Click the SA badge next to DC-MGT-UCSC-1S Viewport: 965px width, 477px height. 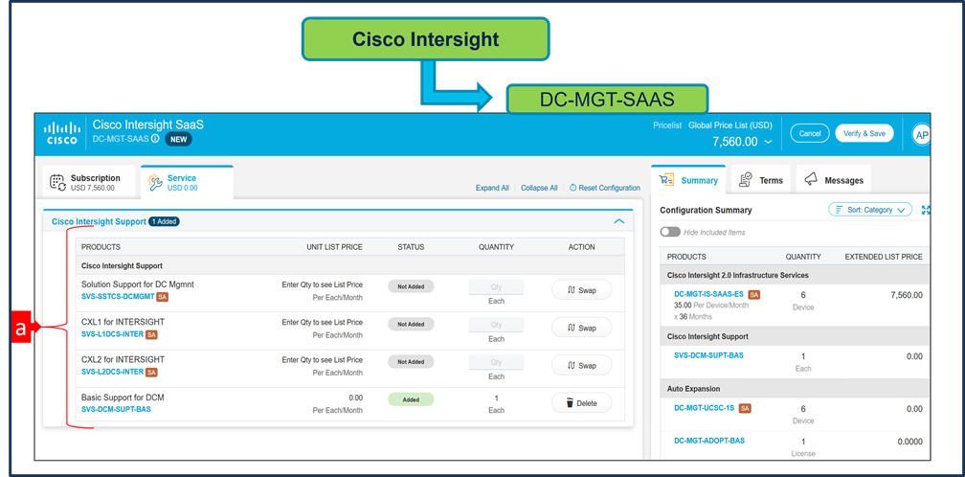[745, 408]
